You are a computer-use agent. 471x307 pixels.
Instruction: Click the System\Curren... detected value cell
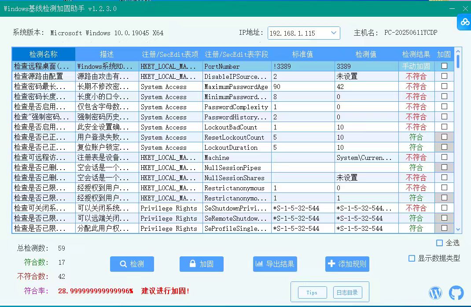[x=366, y=158]
